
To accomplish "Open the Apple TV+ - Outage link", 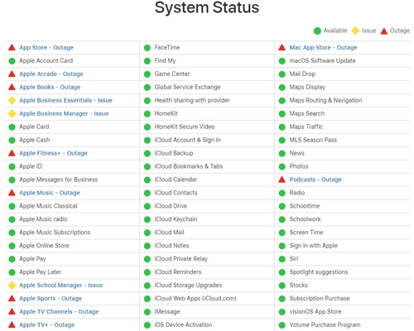I will 47,325.
